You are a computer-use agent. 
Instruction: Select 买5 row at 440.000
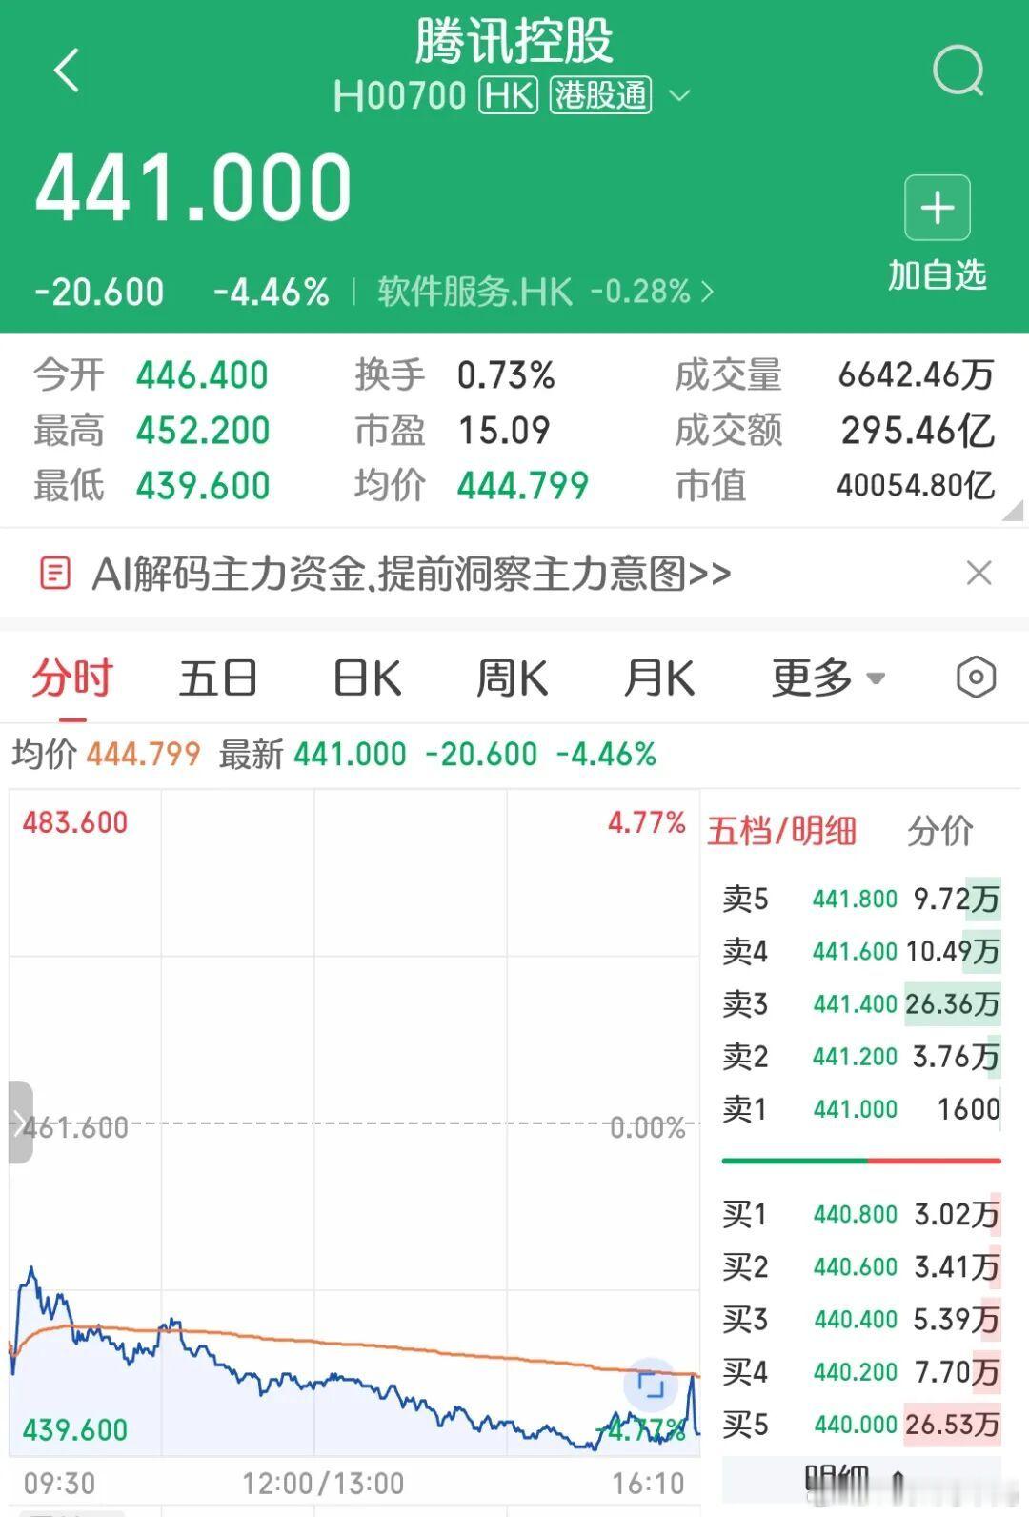click(861, 1424)
